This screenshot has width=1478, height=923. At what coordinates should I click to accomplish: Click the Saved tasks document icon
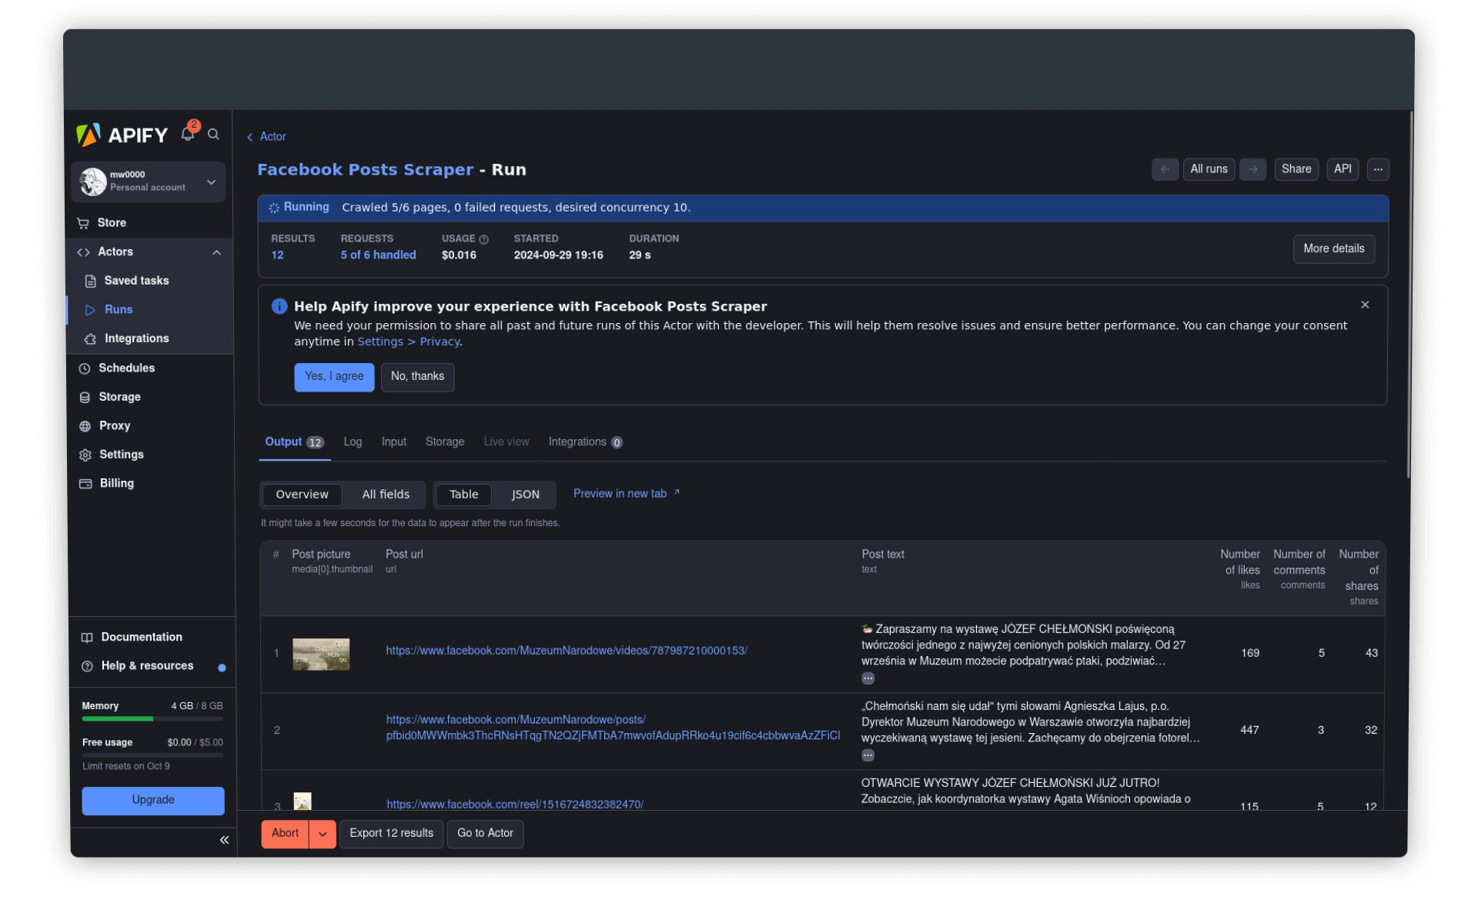coord(90,281)
